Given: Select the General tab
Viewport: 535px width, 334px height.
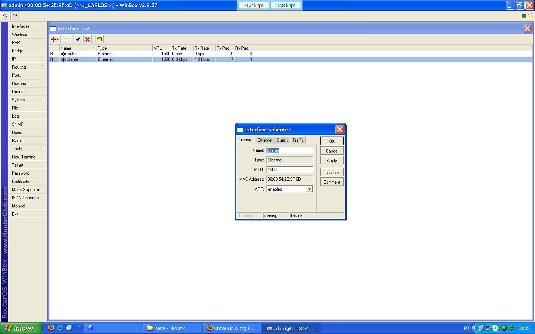Looking at the screenshot, I should (x=246, y=140).
